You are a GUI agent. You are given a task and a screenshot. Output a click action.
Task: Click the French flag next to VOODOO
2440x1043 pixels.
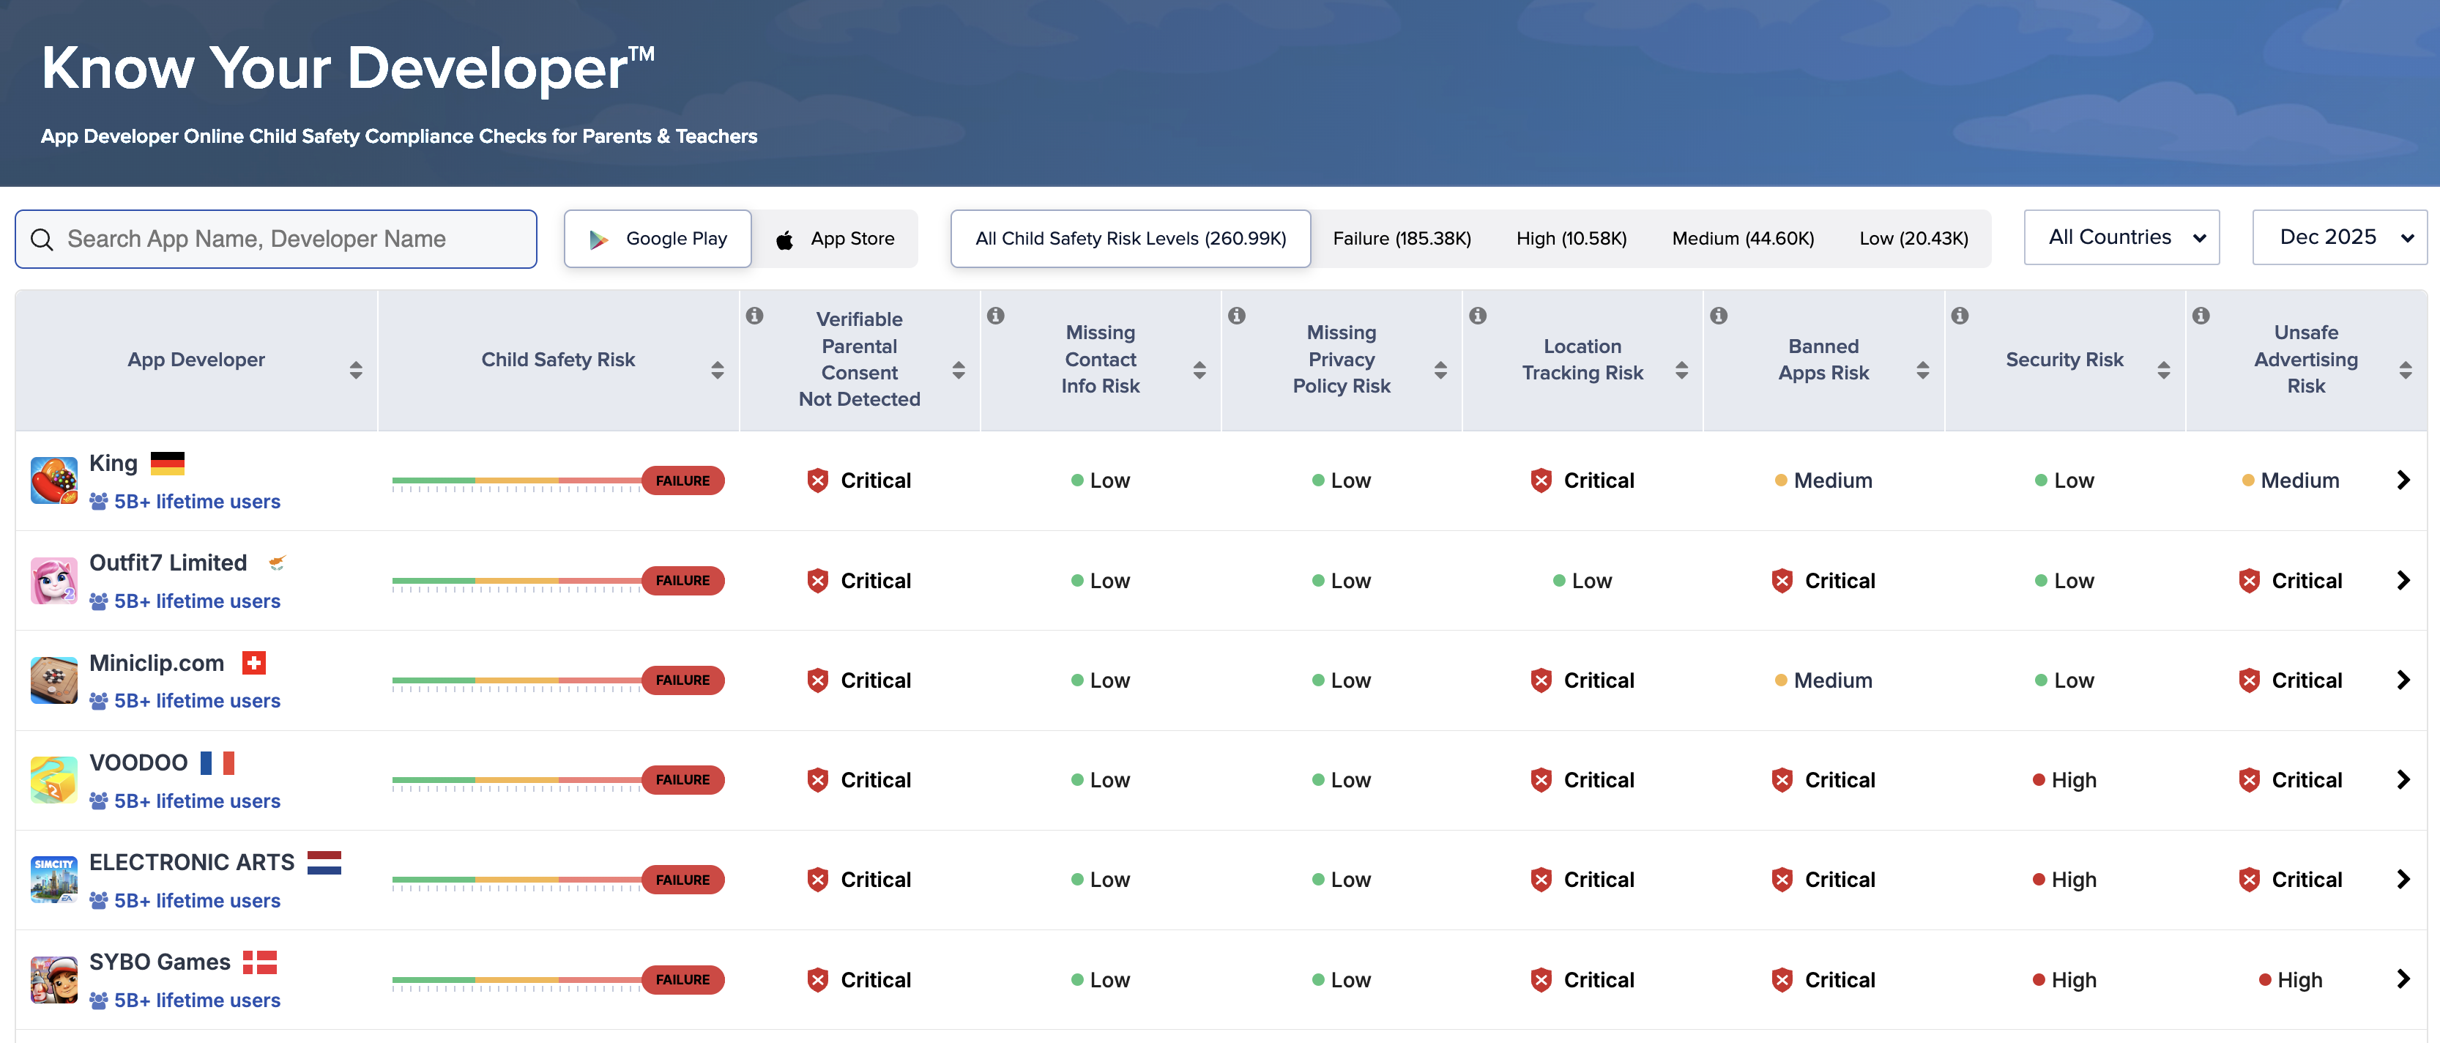[217, 762]
